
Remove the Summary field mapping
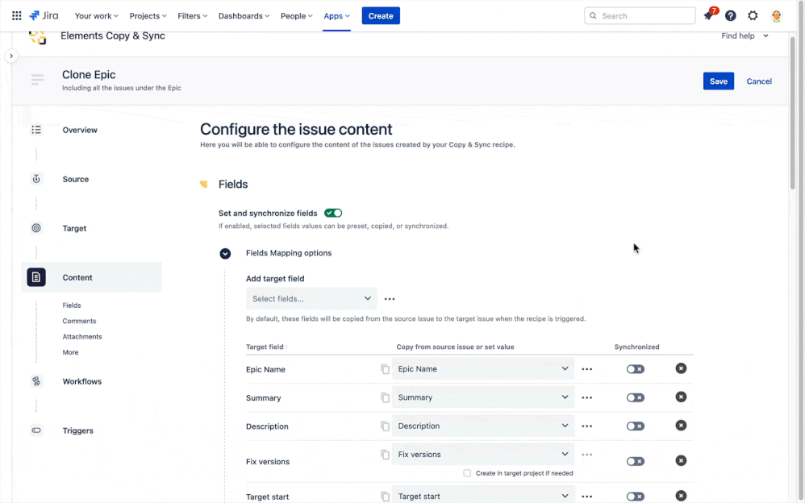(681, 397)
